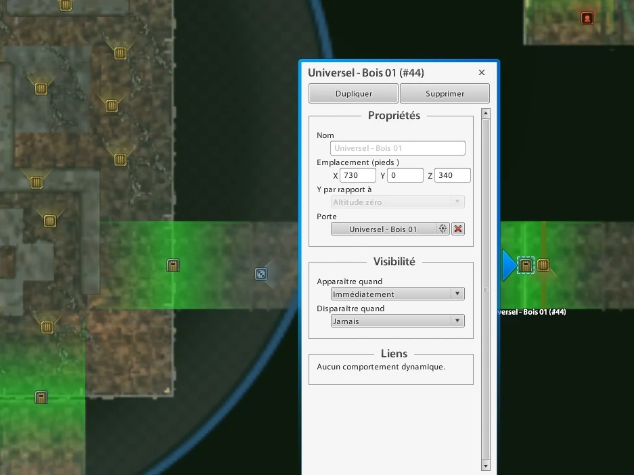Open the Disparaître quand dropdown
The image size is (634, 475).
(x=397, y=321)
